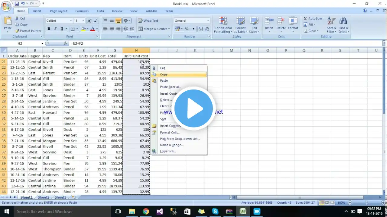This screenshot has width=387, height=217.
Task: Click the Conditional Formatting icon
Action: [223, 21]
